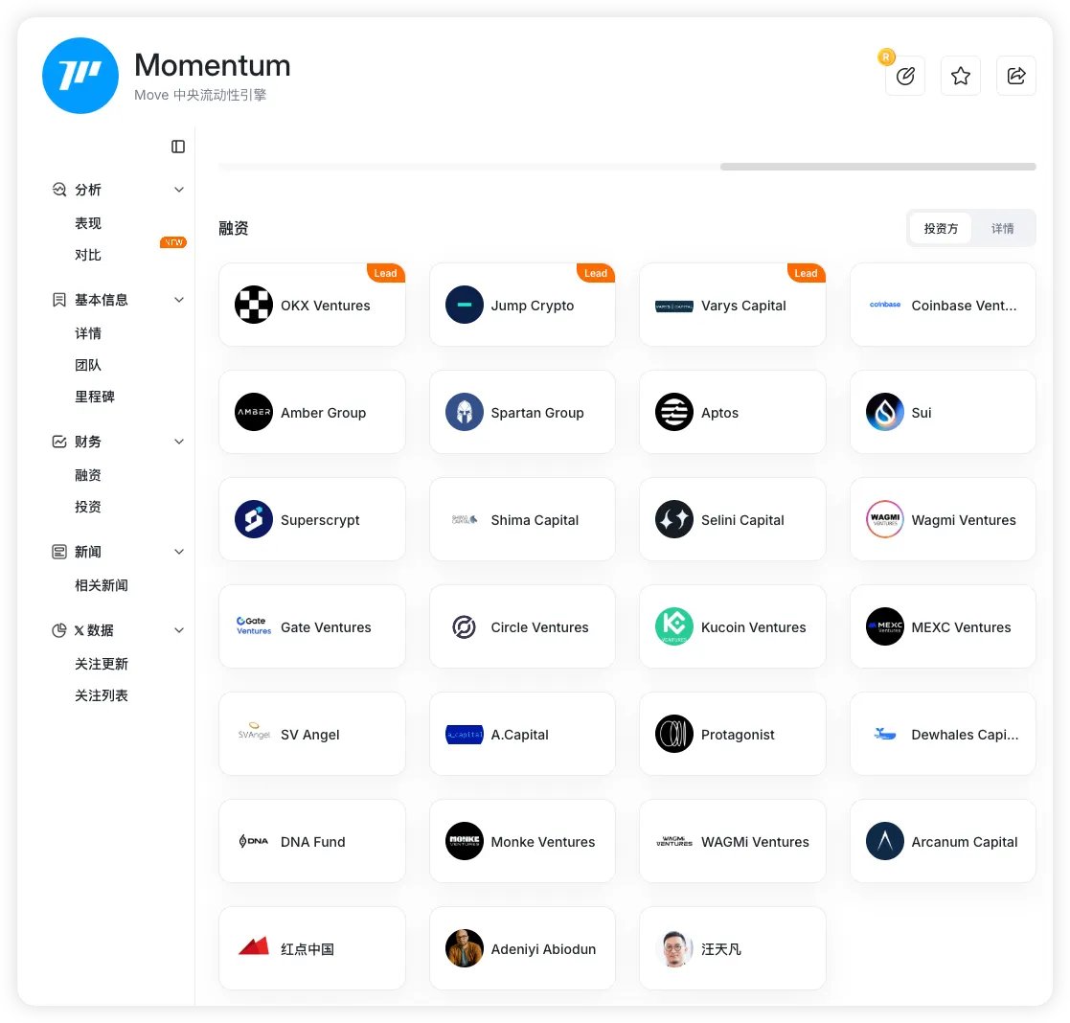Click 汪天凡's profile photo
This screenshot has width=1070, height=1023.
tap(674, 948)
